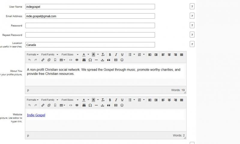Decrease indent in About You editor
The width and height of the screenshot is (240, 144).
[x=150, y=55]
